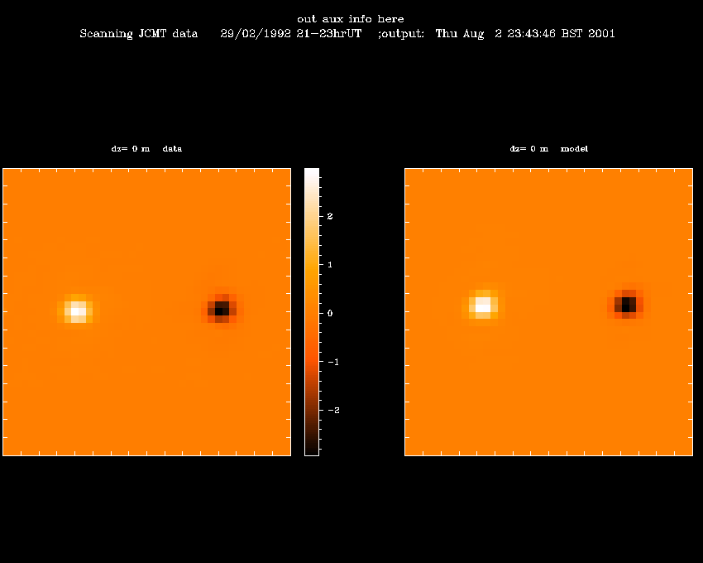Screen dimensions: 703x563
Task: Click the "Scanning JCMT data" text
Action: 139,34
